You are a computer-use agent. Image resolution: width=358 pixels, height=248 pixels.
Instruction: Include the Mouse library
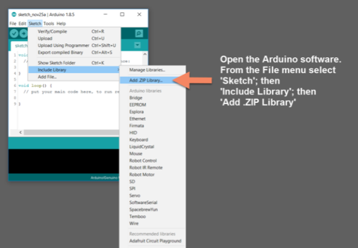pyautogui.click(x=152, y=154)
